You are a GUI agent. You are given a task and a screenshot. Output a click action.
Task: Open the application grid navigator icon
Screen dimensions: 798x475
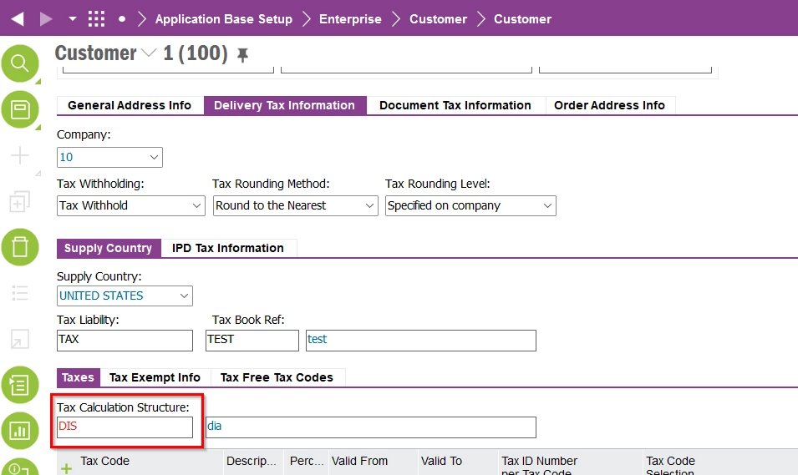pyautogui.click(x=96, y=19)
